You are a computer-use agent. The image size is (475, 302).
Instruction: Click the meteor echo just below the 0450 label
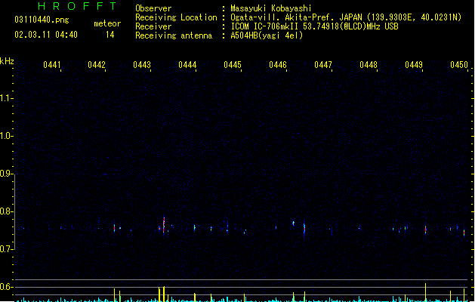[464, 233]
